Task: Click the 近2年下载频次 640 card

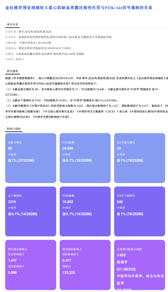Action: (x=139, y=212)
